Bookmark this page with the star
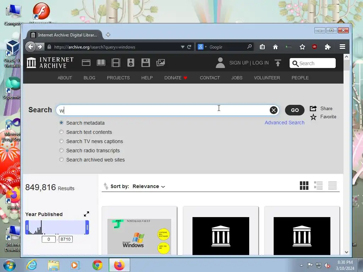The height and width of the screenshot is (272, 363). (302, 47)
